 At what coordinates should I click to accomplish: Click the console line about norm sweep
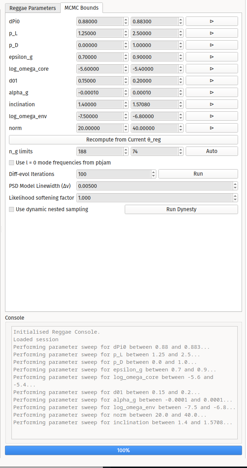pyautogui.click(x=110, y=415)
